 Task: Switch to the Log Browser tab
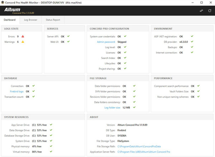coord(30,20)
